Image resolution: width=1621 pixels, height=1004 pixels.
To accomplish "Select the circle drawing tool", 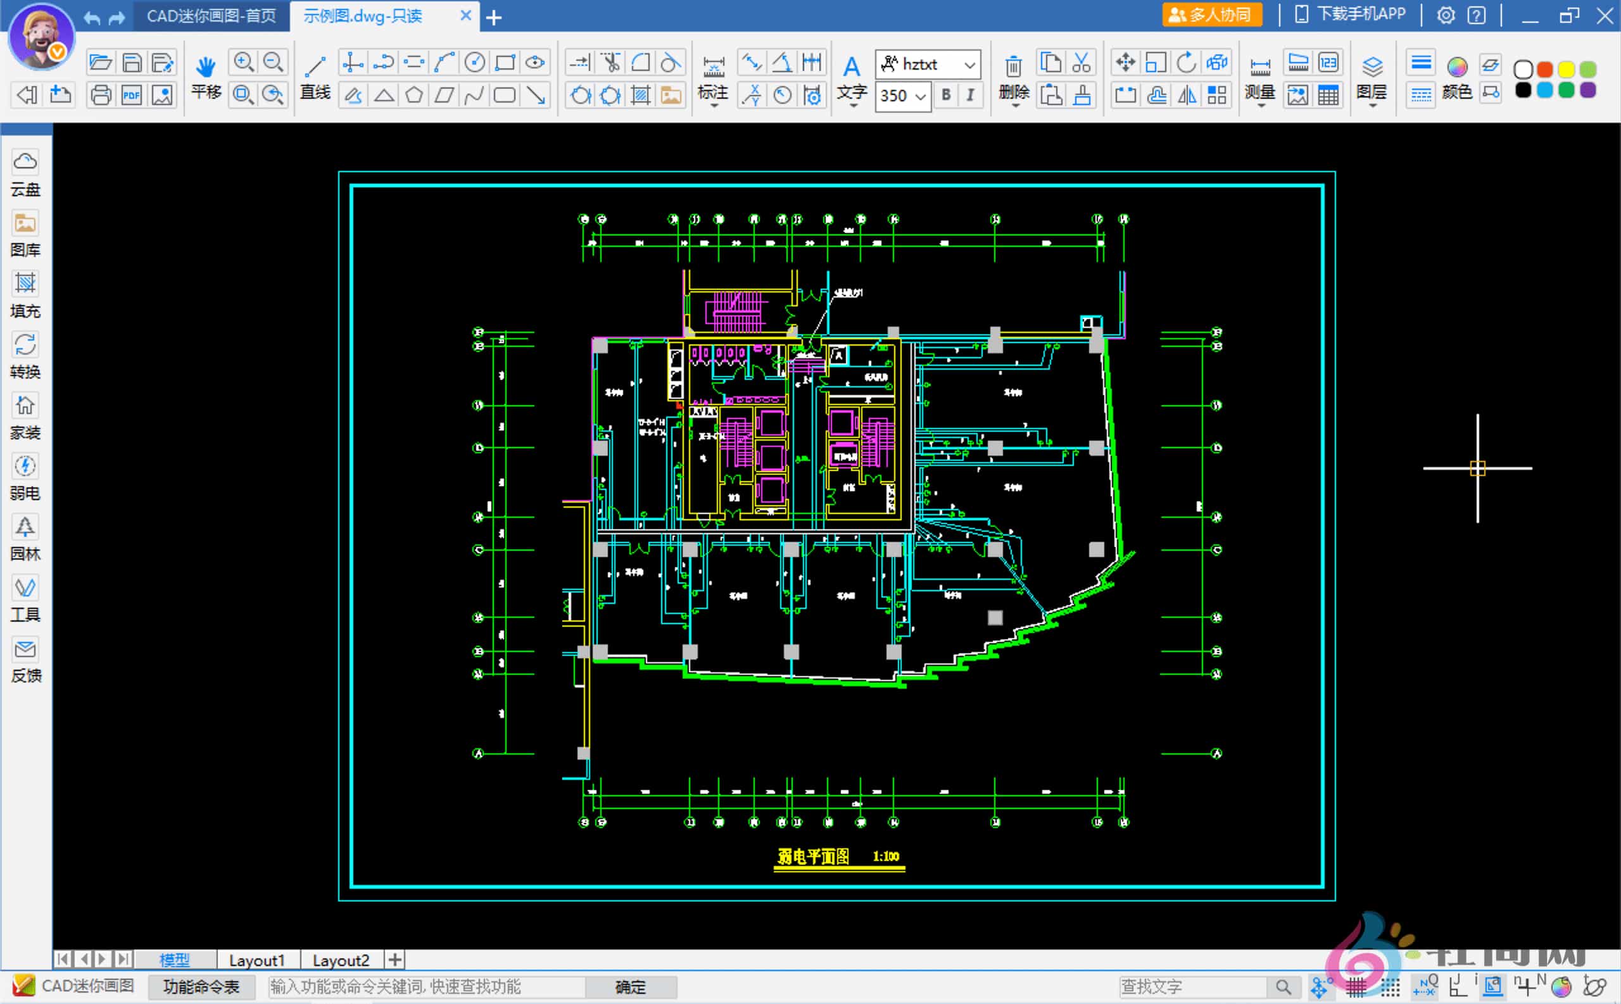I will coord(474,63).
